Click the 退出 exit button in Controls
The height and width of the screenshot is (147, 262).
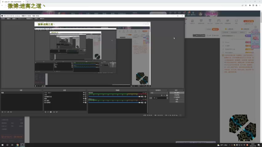177,102
